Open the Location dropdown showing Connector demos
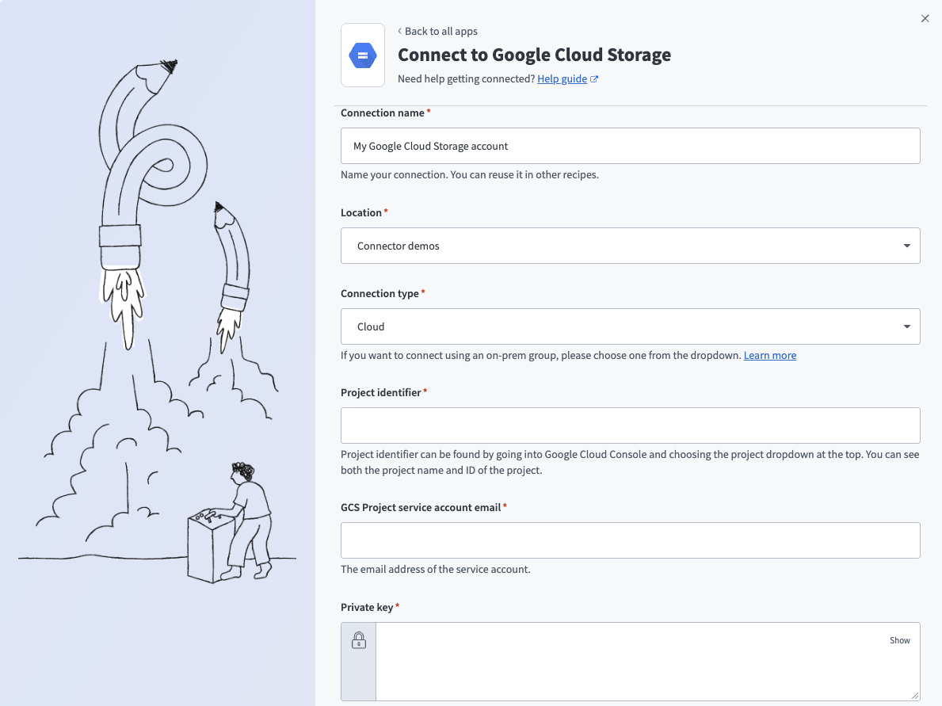The width and height of the screenshot is (942, 706). (x=630, y=246)
